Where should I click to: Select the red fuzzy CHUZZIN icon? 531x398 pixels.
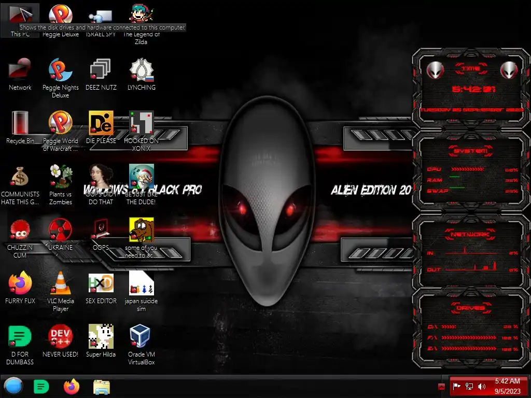(20, 238)
